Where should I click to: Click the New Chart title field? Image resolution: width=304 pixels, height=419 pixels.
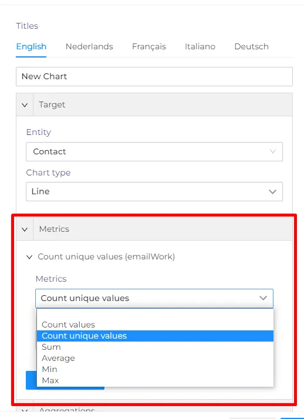tap(154, 76)
